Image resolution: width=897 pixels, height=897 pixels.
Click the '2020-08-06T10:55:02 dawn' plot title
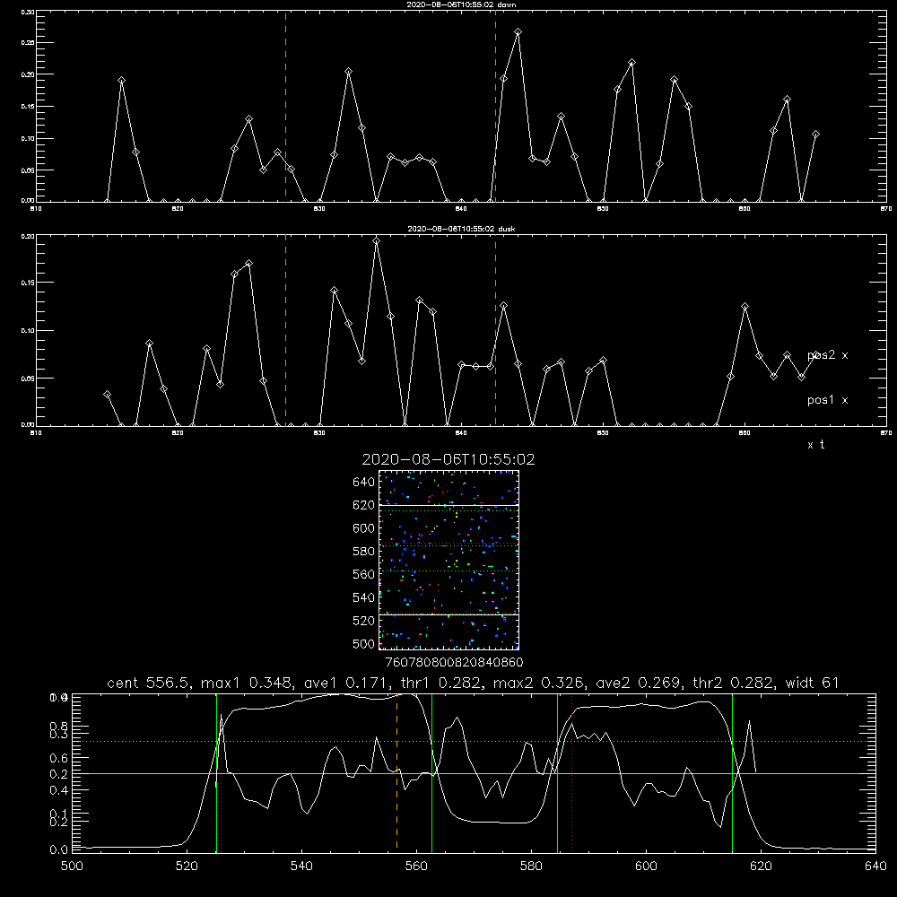461,4
